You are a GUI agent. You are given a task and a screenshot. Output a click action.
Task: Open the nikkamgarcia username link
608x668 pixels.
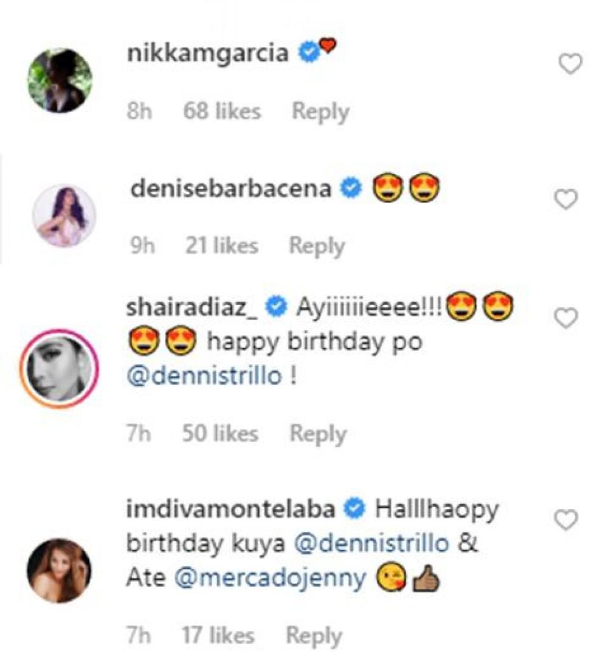click(x=207, y=54)
